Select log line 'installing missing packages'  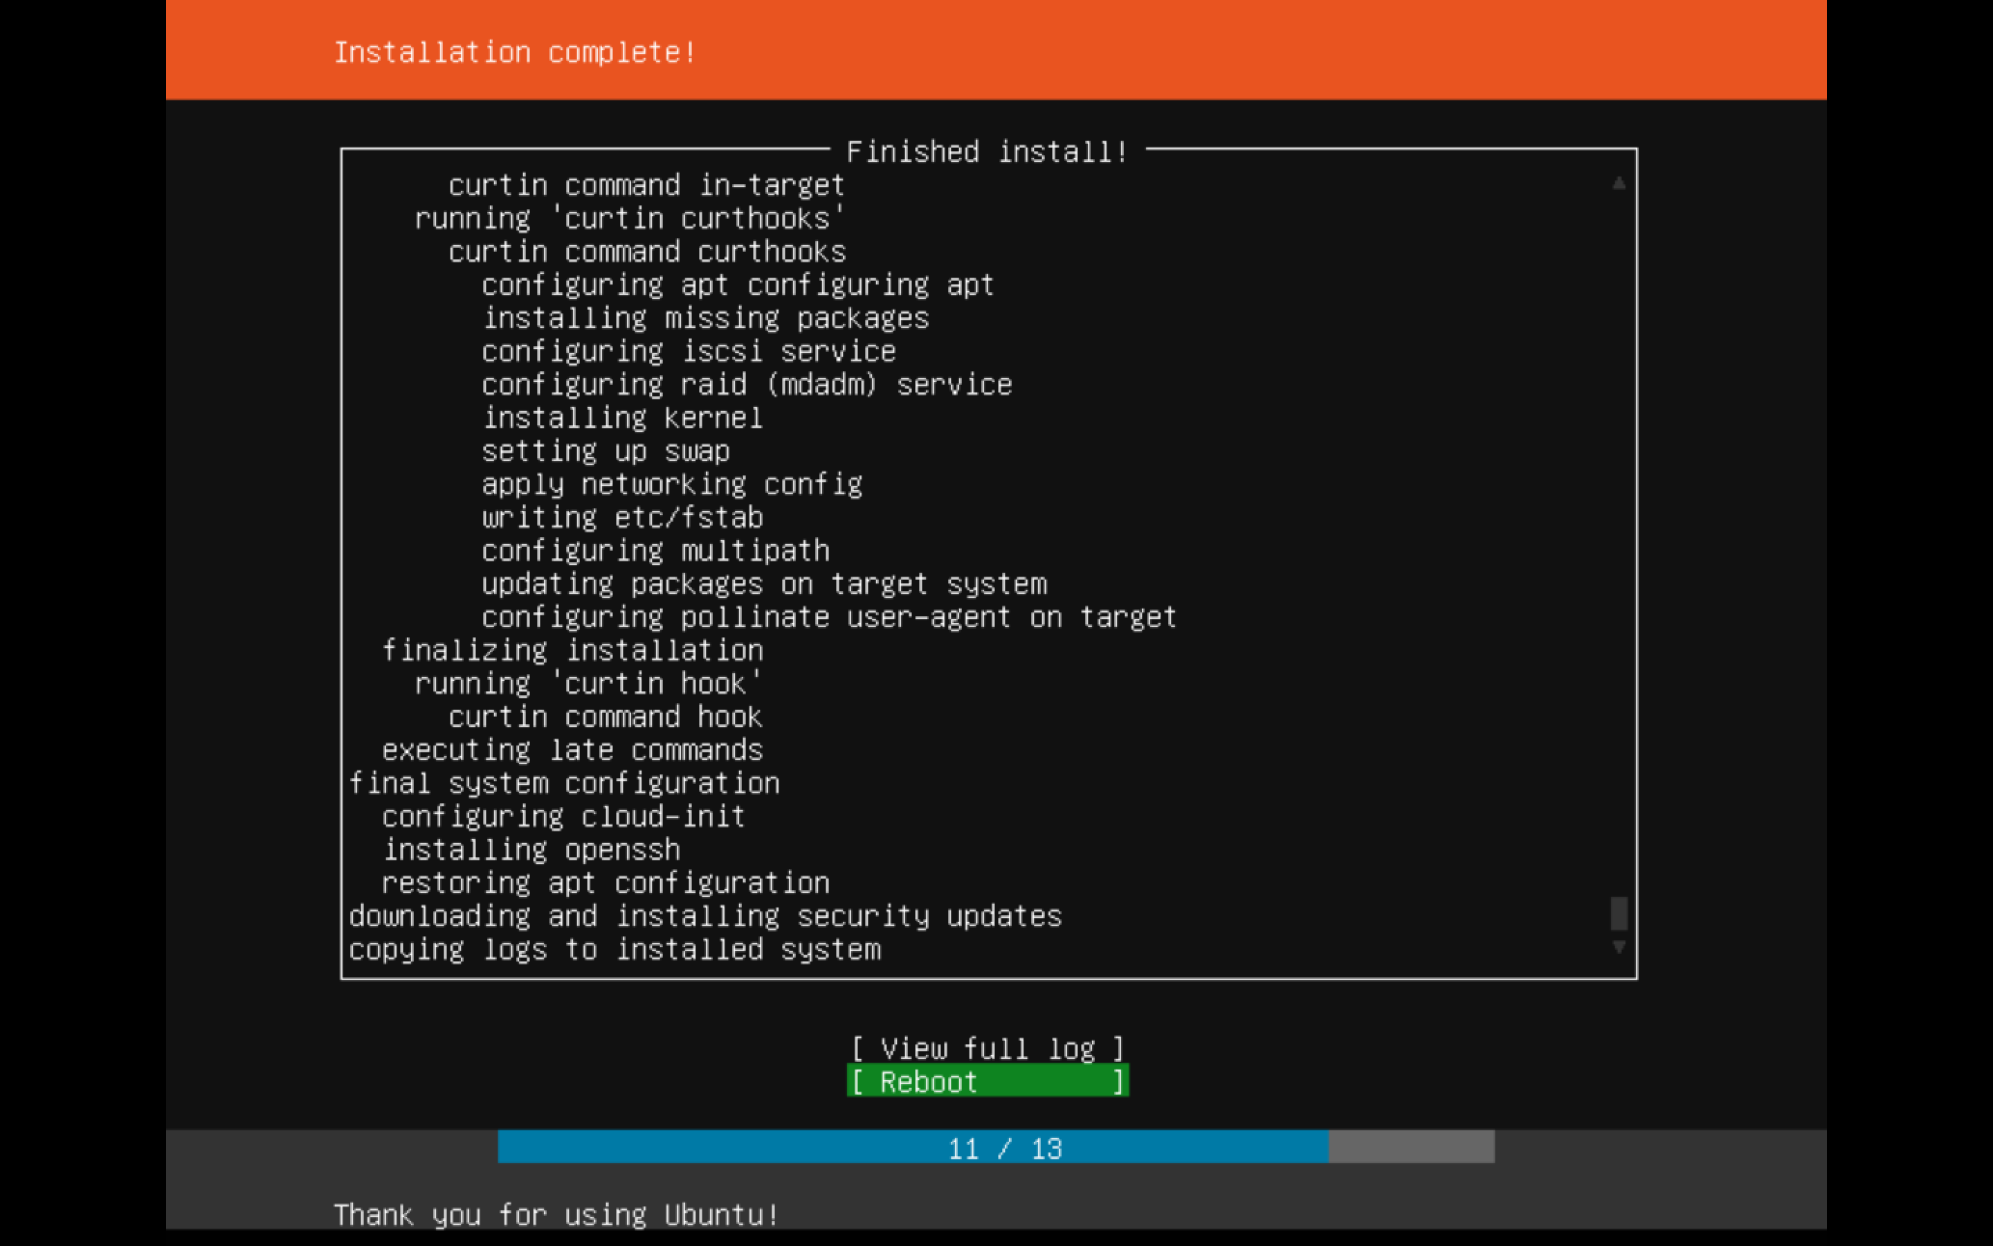click(x=705, y=318)
